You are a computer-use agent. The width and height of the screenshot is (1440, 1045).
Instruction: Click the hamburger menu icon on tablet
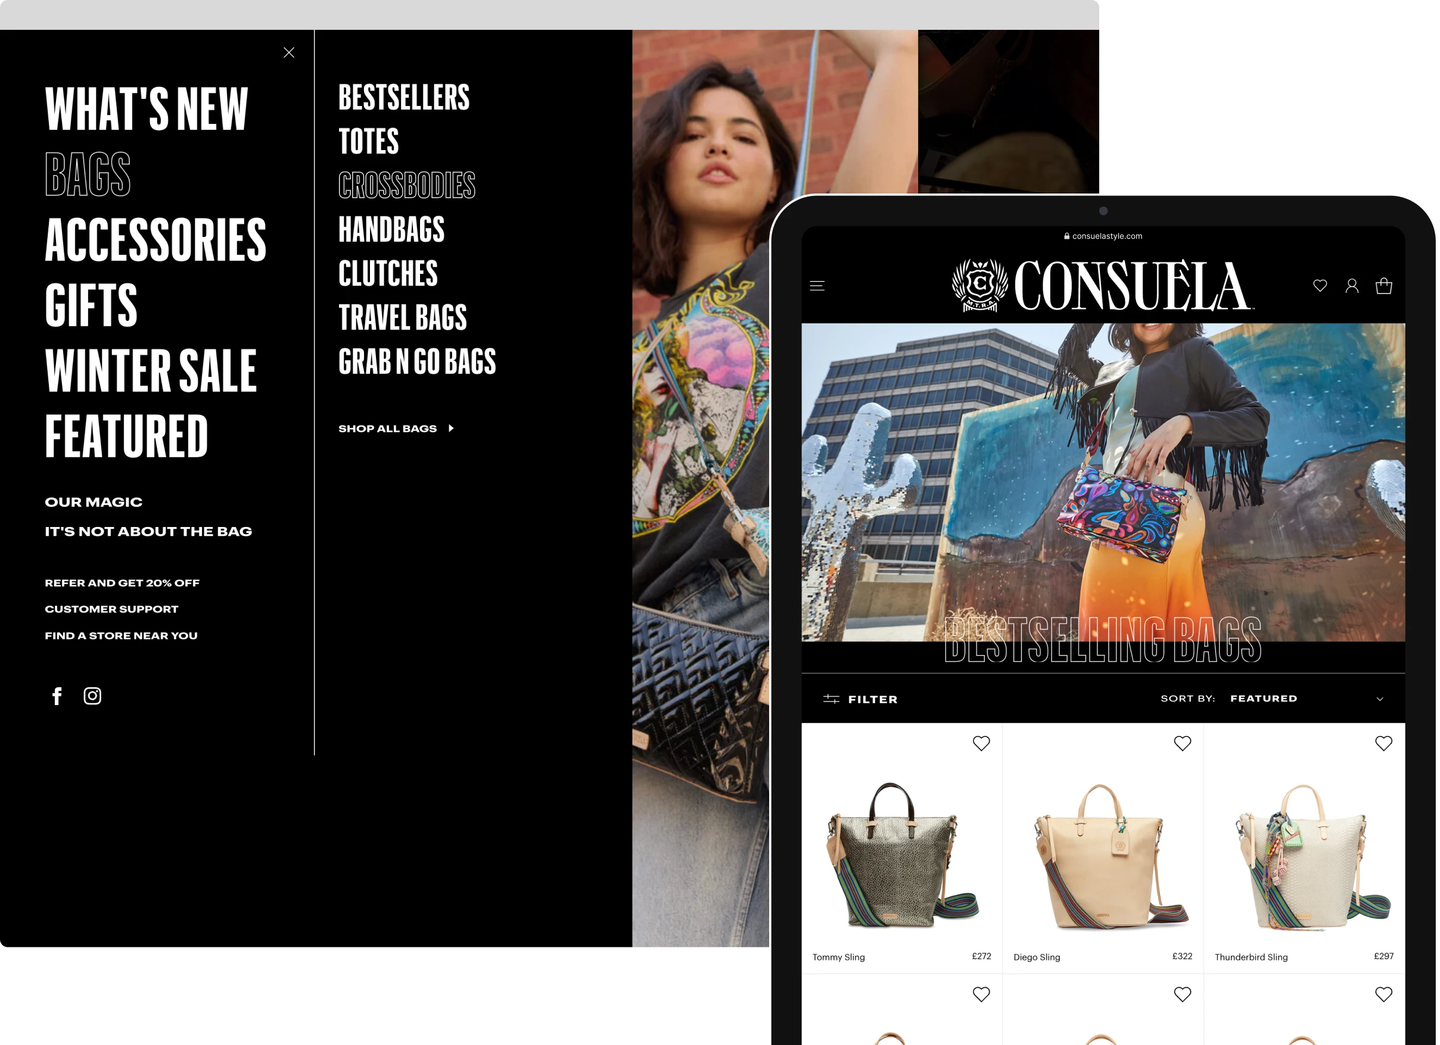[x=817, y=285]
